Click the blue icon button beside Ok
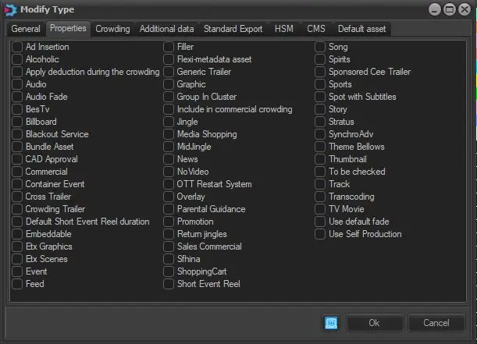The height and width of the screenshot is (344, 477). point(331,322)
